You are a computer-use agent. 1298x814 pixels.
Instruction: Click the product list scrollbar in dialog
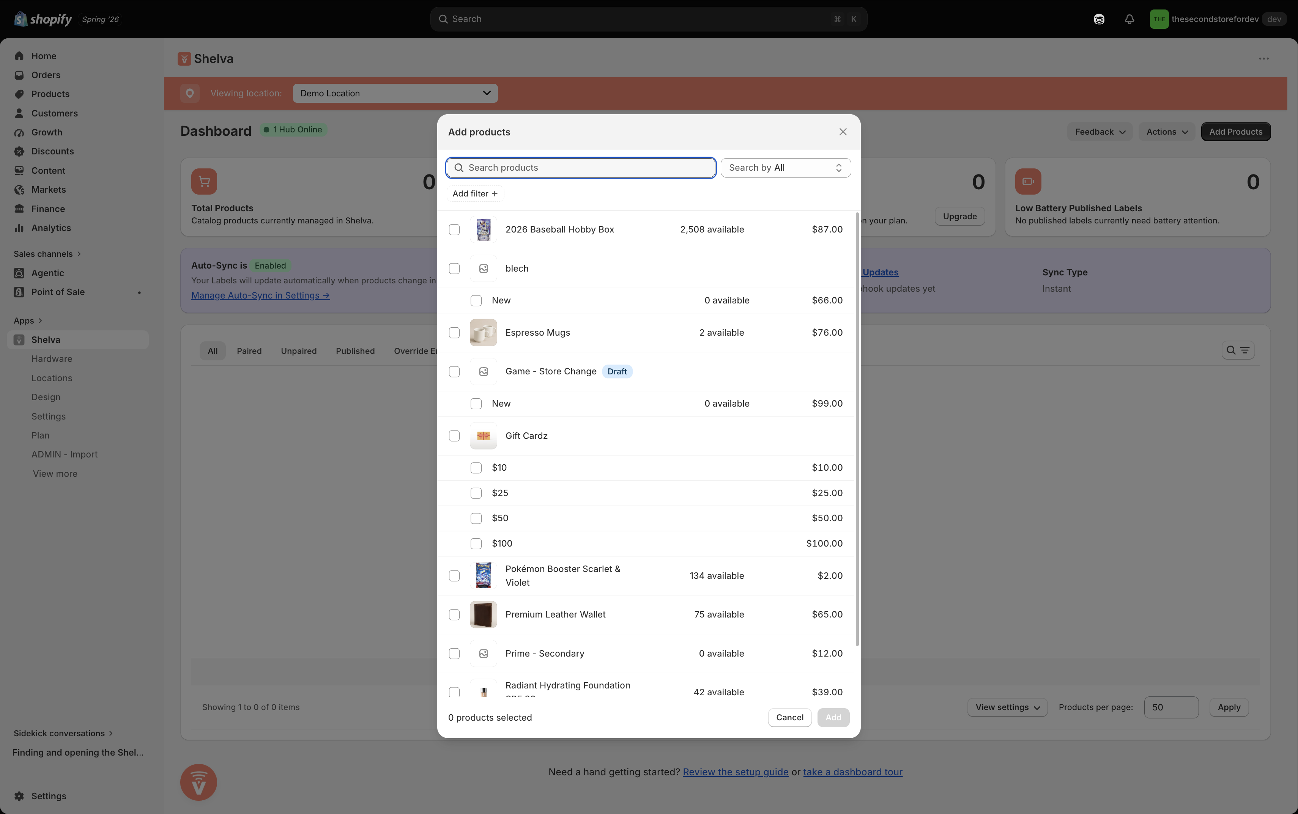point(857,430)
